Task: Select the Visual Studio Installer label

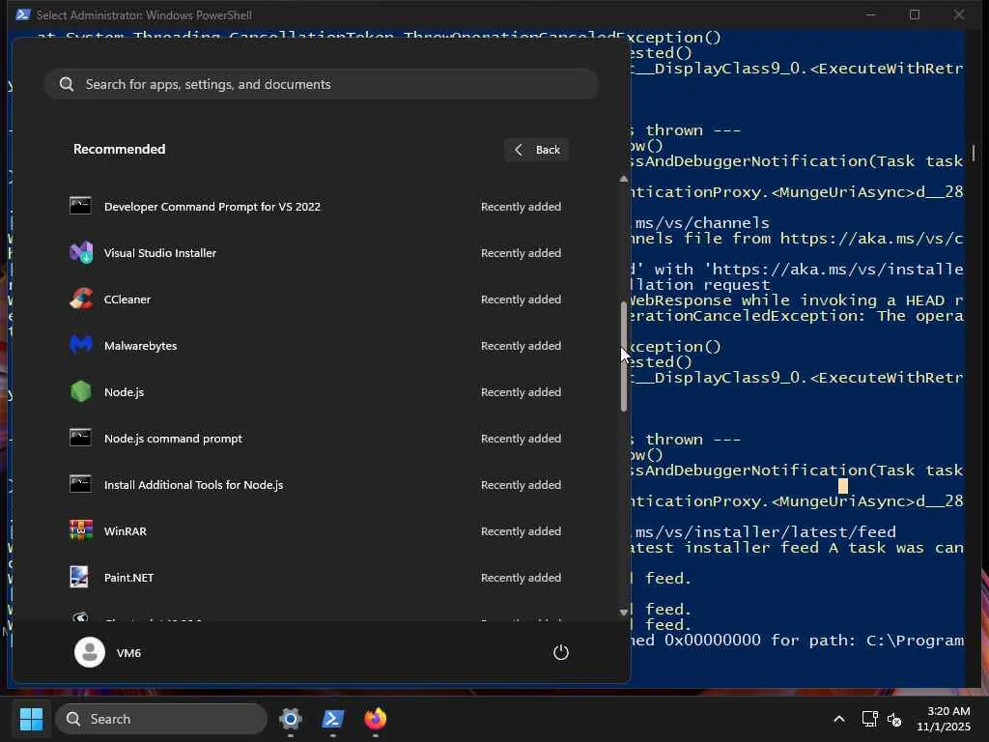Action: click(x=160, y=253)
